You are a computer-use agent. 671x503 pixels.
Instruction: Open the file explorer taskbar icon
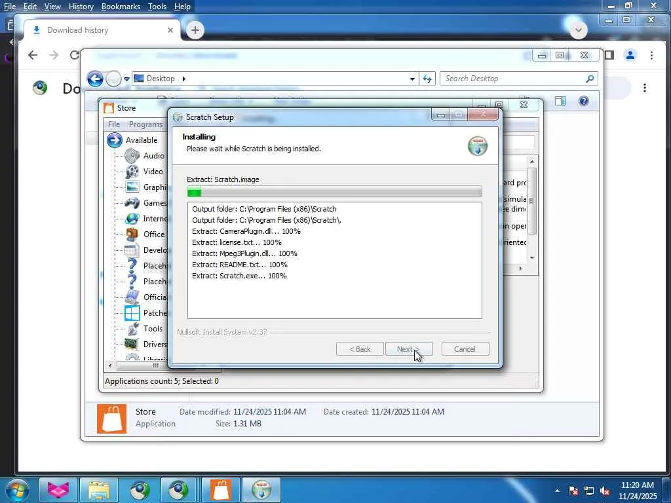click(x=99, y=490)
